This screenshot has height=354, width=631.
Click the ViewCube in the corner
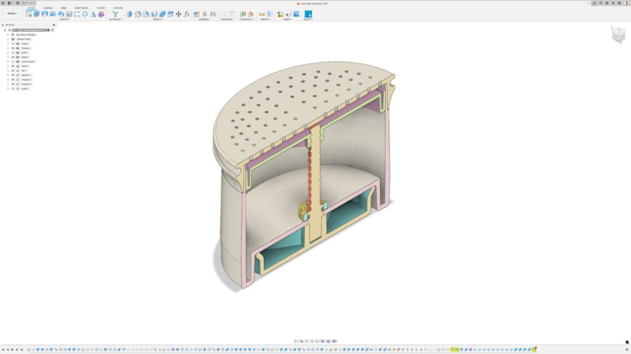pyautogui.click(x=617, y=35)
